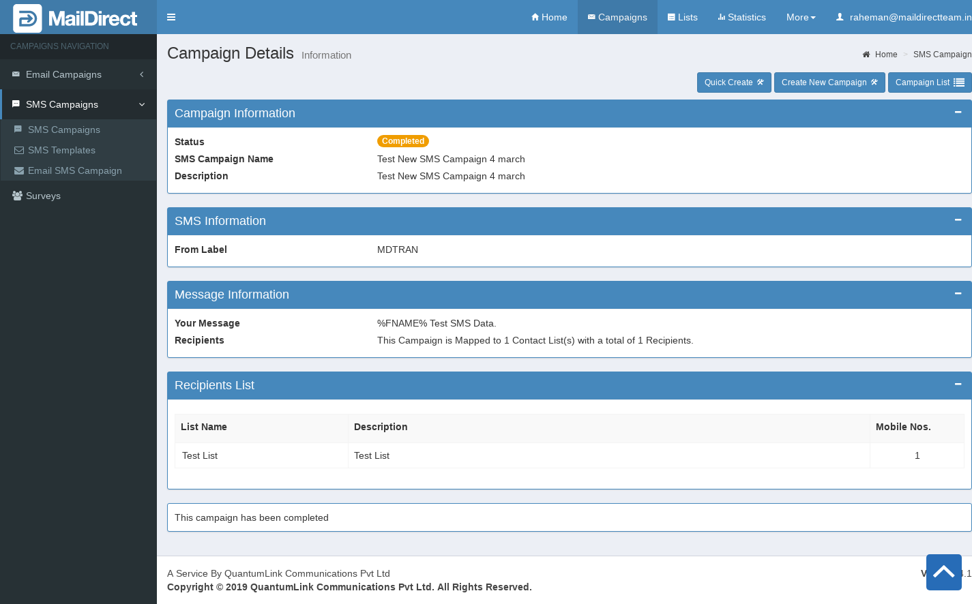Click the SMS Templates envelope icon

[19, 150]
